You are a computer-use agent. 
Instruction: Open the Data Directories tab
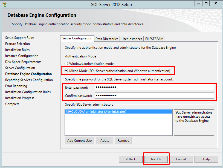coord(107,39)
